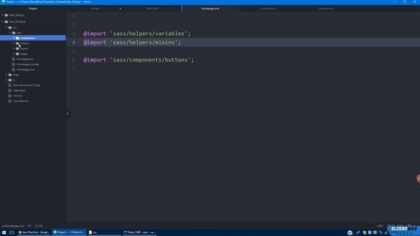Click the js folder icon

coord(10,80)
